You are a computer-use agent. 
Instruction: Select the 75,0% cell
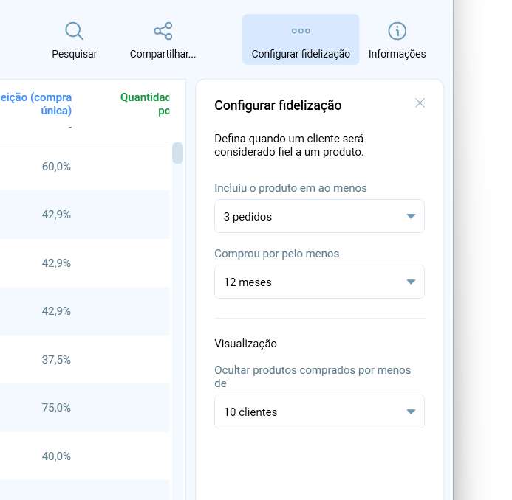click(56, 408)
